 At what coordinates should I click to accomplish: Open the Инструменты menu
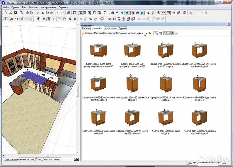coord(47,7)
